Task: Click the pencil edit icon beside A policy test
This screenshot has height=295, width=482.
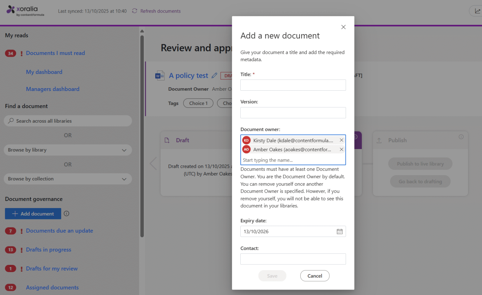Action: coord(214,76)
